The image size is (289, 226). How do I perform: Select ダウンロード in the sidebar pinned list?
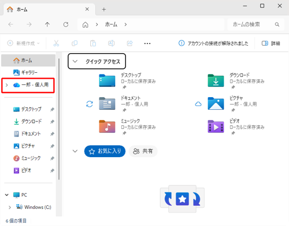tap(28, 121)
